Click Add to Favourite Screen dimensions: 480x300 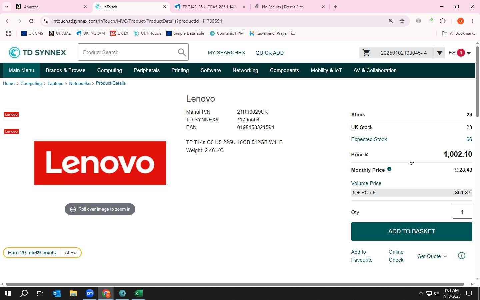[x=362, y=256]
